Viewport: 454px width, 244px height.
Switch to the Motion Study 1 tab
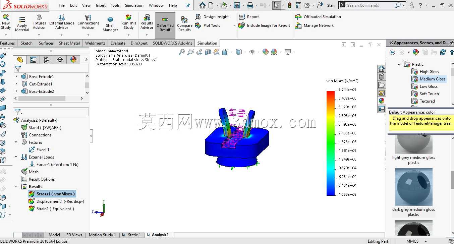(102, 235)
